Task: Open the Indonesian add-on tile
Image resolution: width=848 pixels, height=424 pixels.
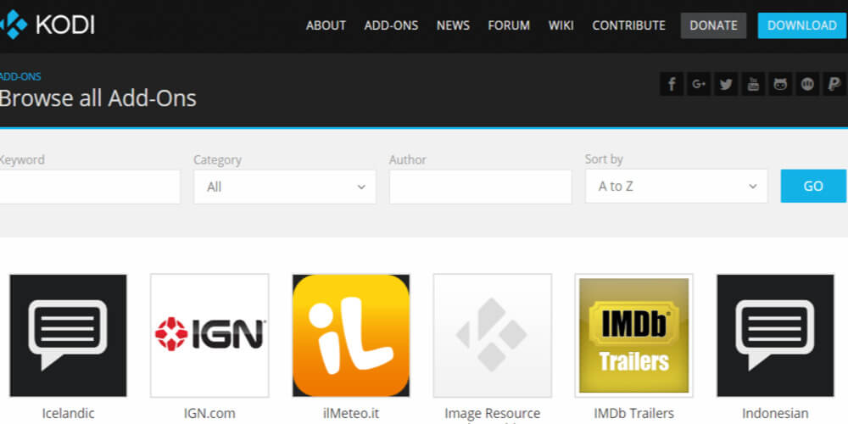Action: pyautogui.click(x=776, y=335)
